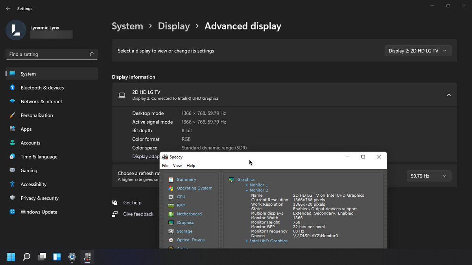Click the Task View taskbar icon
Viewport: 472px width, 265px height.
[x=42, y=257]
